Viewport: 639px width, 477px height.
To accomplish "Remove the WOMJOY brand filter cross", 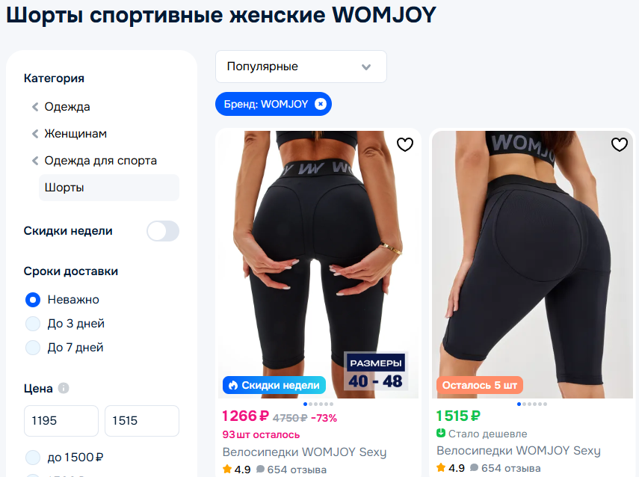I will (x=321, y=104).
